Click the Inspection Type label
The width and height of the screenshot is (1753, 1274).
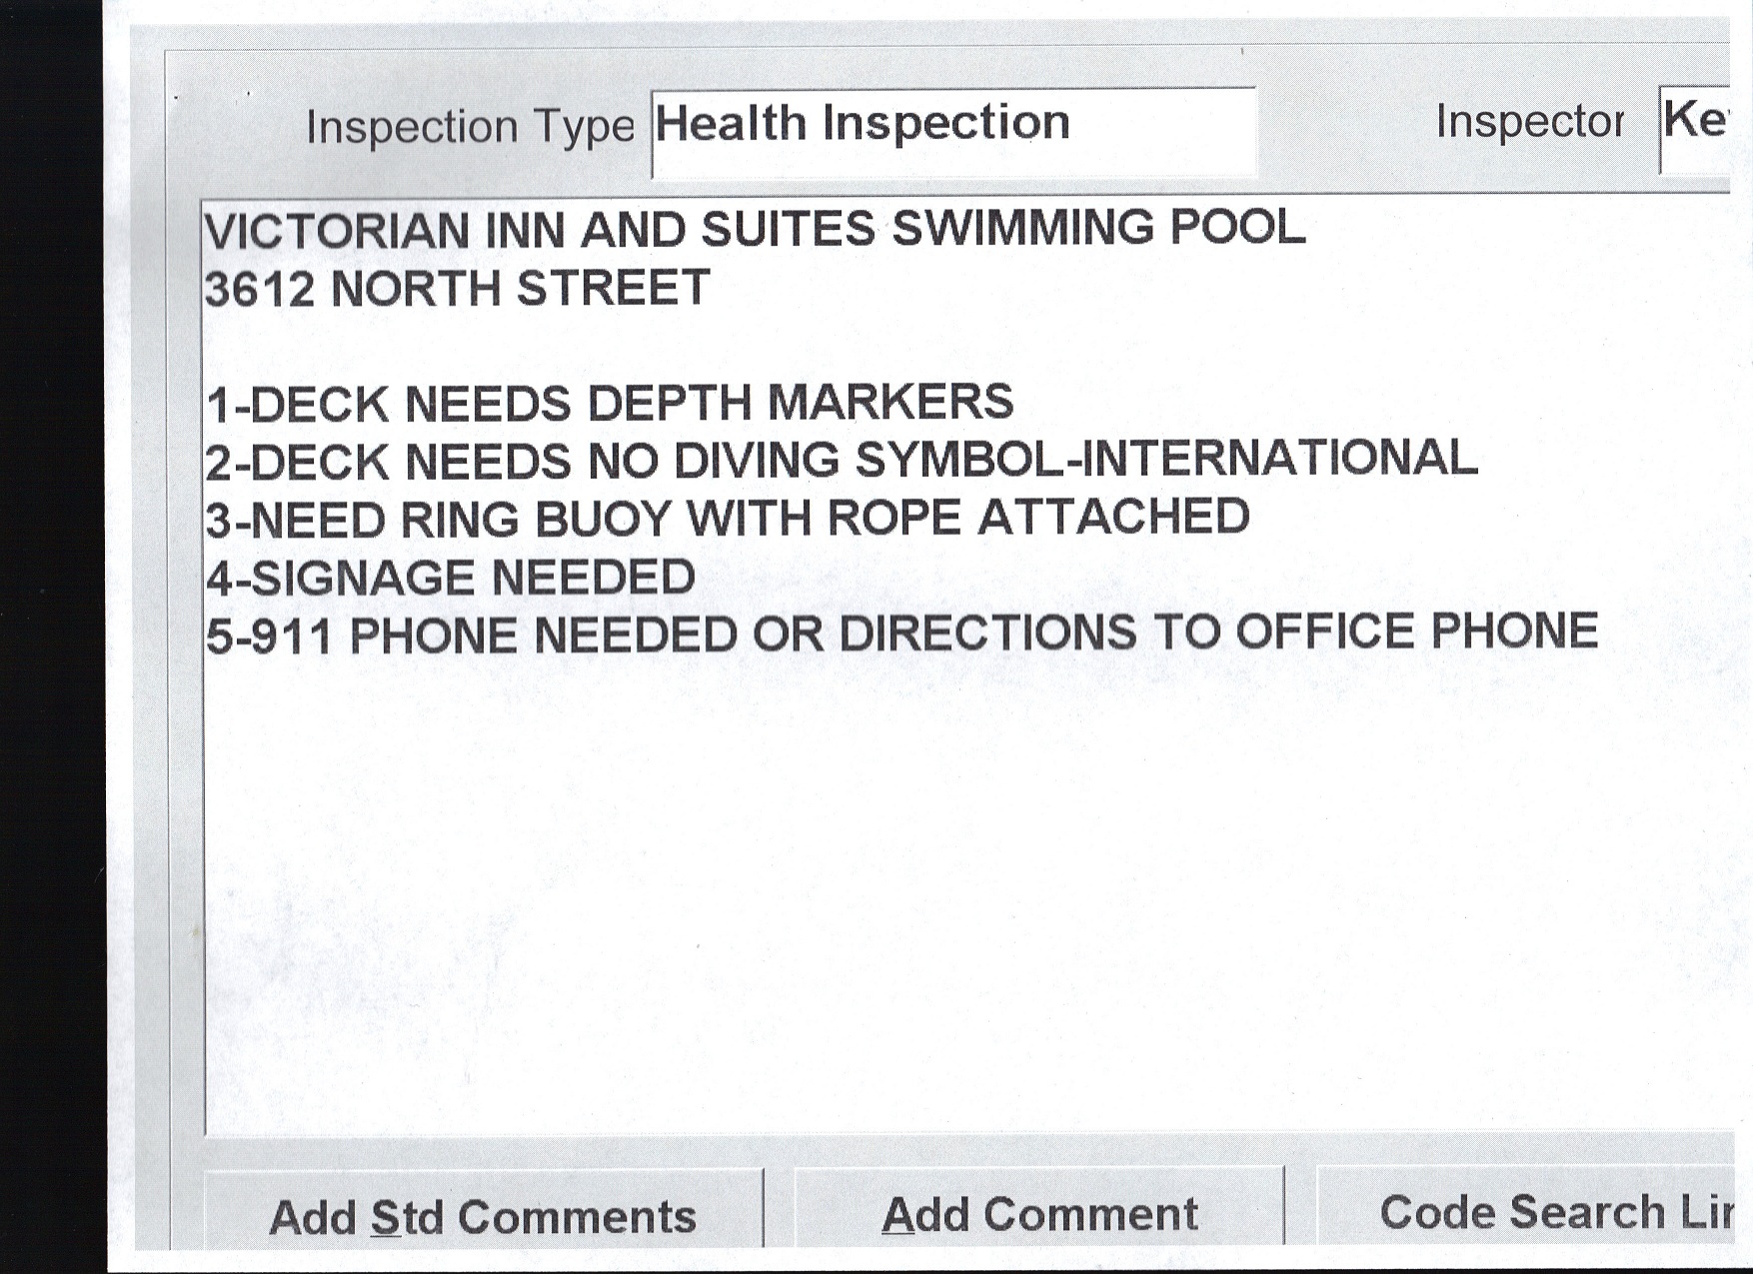click(470, 127)
